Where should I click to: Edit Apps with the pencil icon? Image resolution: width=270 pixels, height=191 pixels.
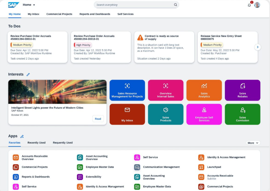[22, 136]
